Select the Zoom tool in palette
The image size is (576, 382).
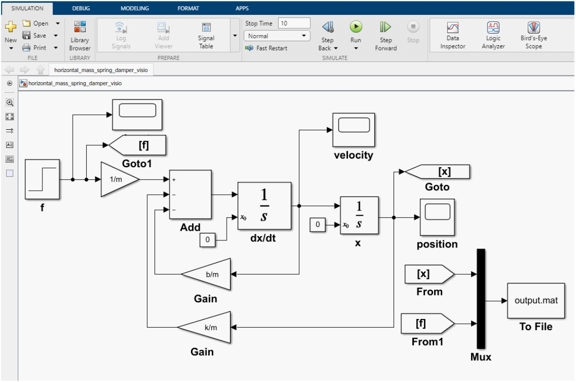10,103
